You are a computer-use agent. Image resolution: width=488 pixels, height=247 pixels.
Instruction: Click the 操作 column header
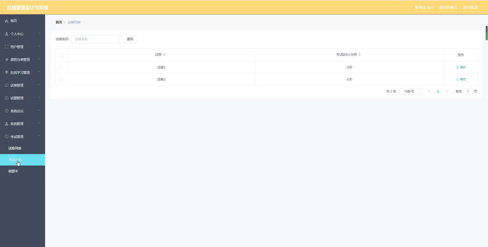point(460,55)
